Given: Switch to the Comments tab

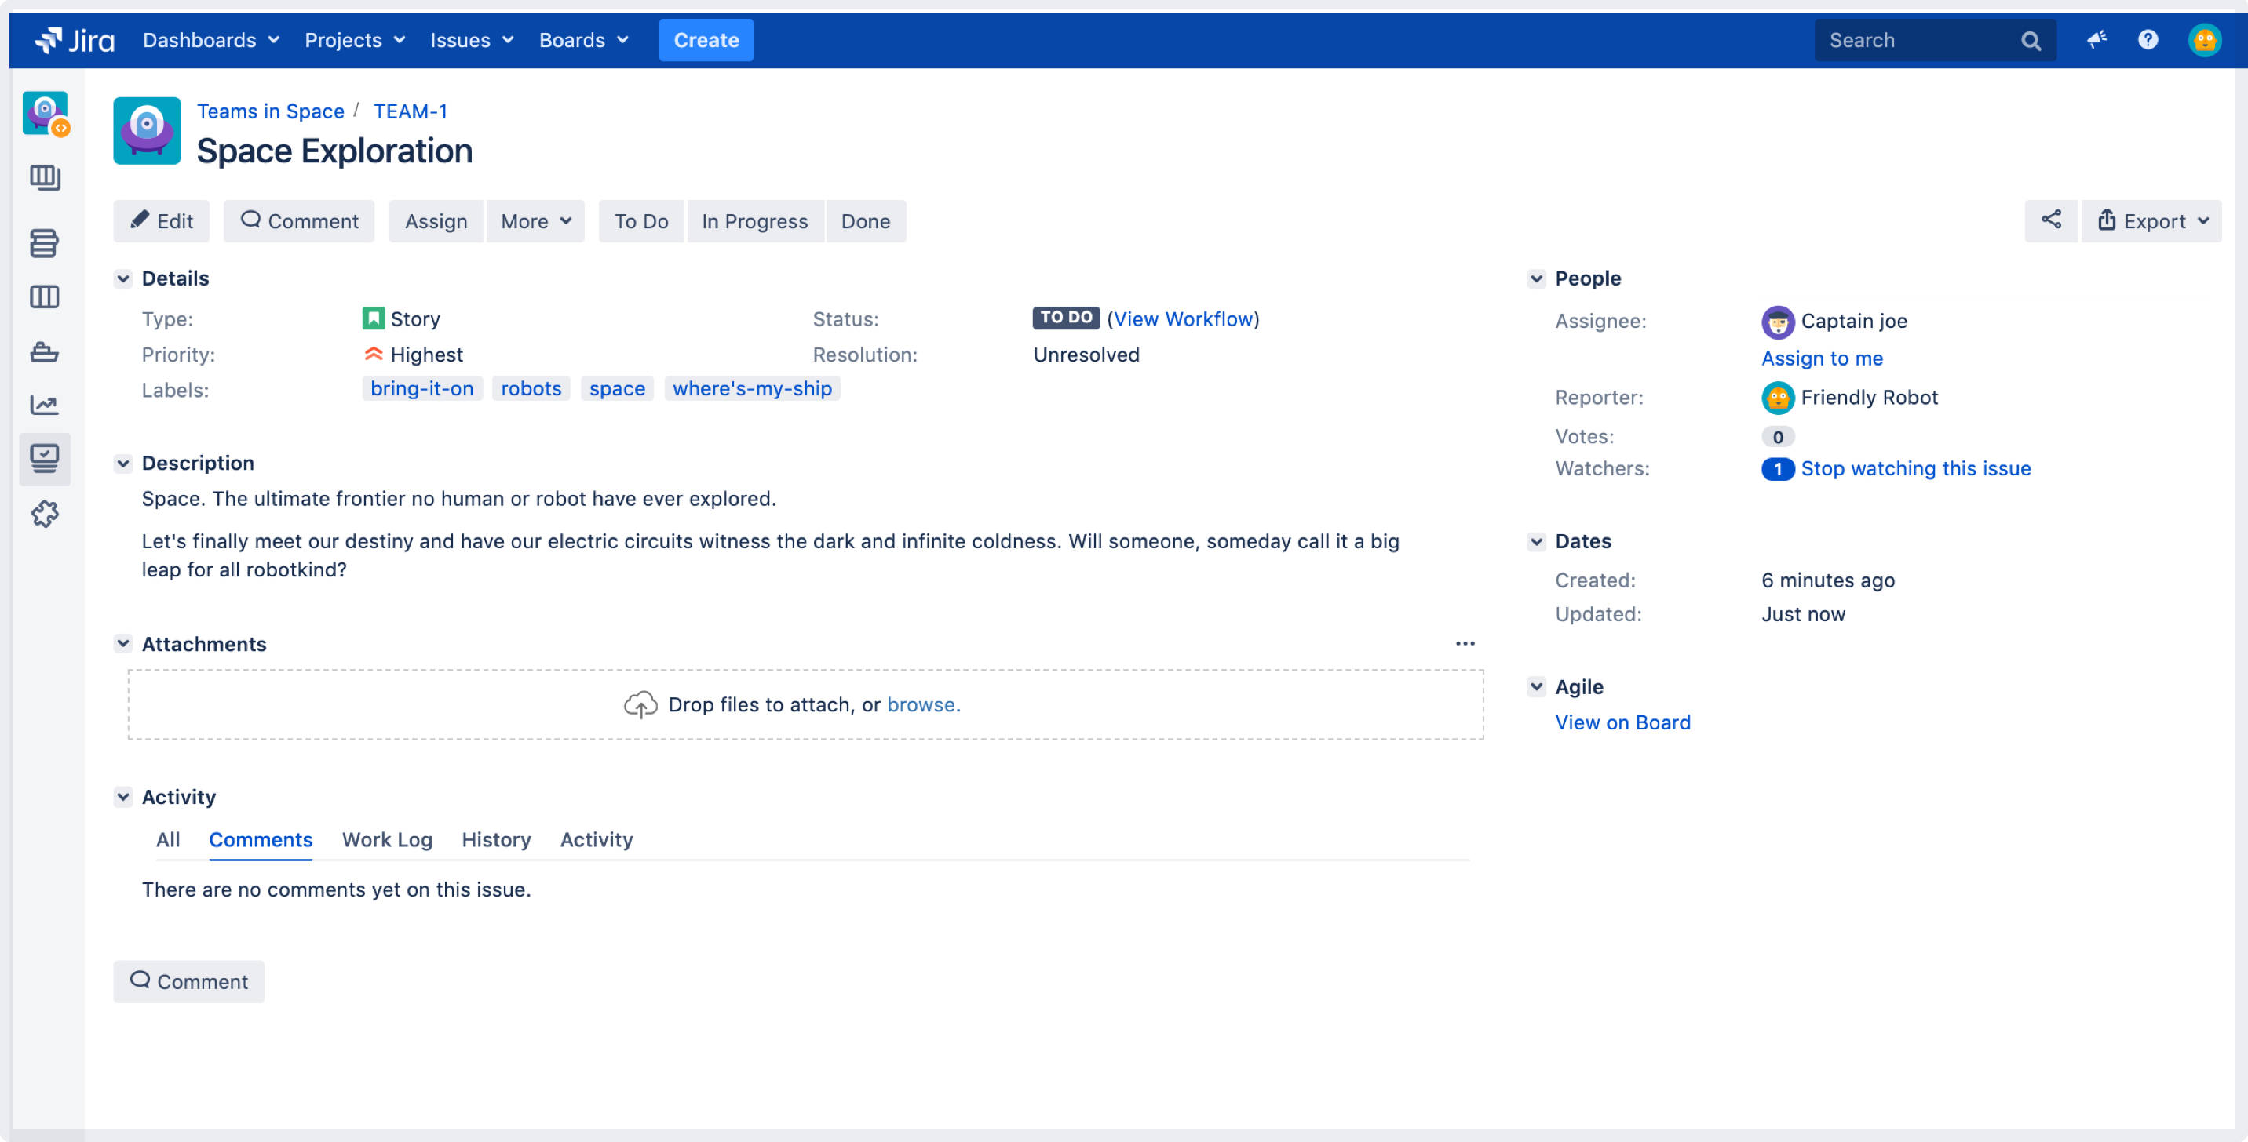Looking at the screenshot, I should 261,840.
